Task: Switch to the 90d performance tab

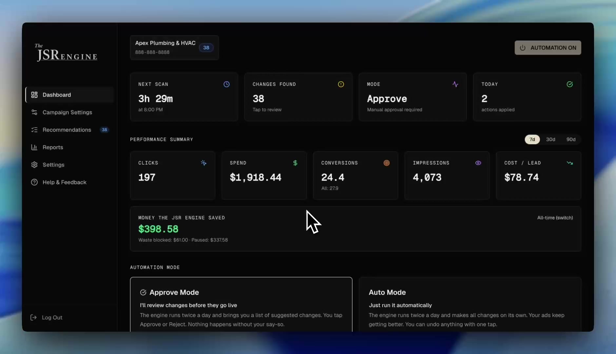Action: click(x=571, y=139)
